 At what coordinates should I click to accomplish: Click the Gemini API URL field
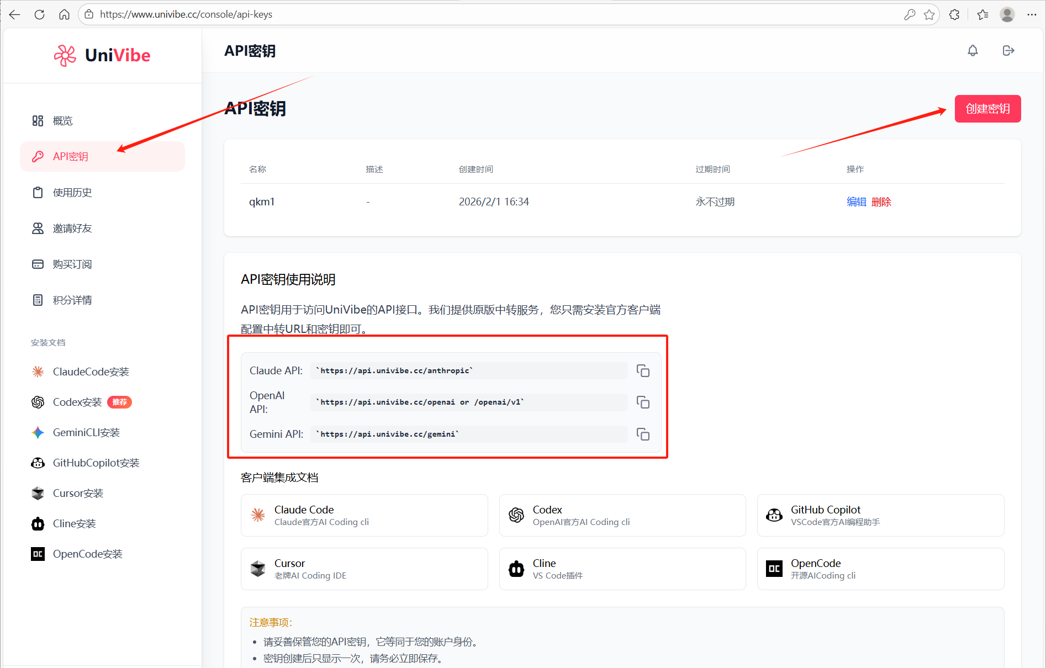pos(469,434)
